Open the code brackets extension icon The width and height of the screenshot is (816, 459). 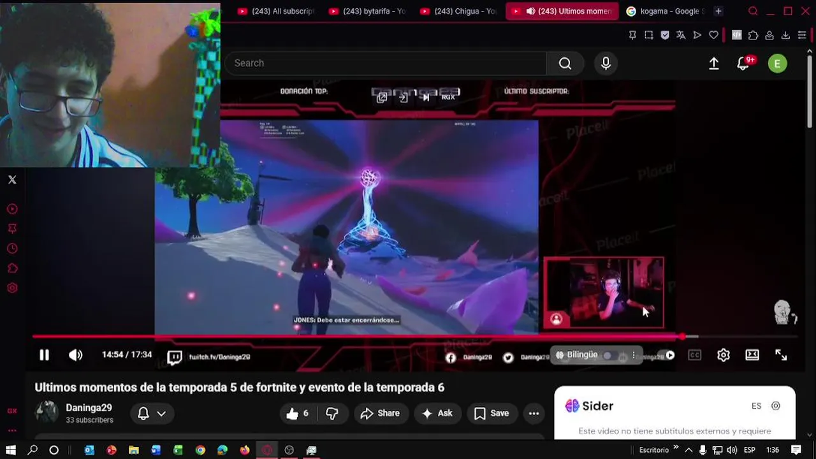click(x=737, y=35)
